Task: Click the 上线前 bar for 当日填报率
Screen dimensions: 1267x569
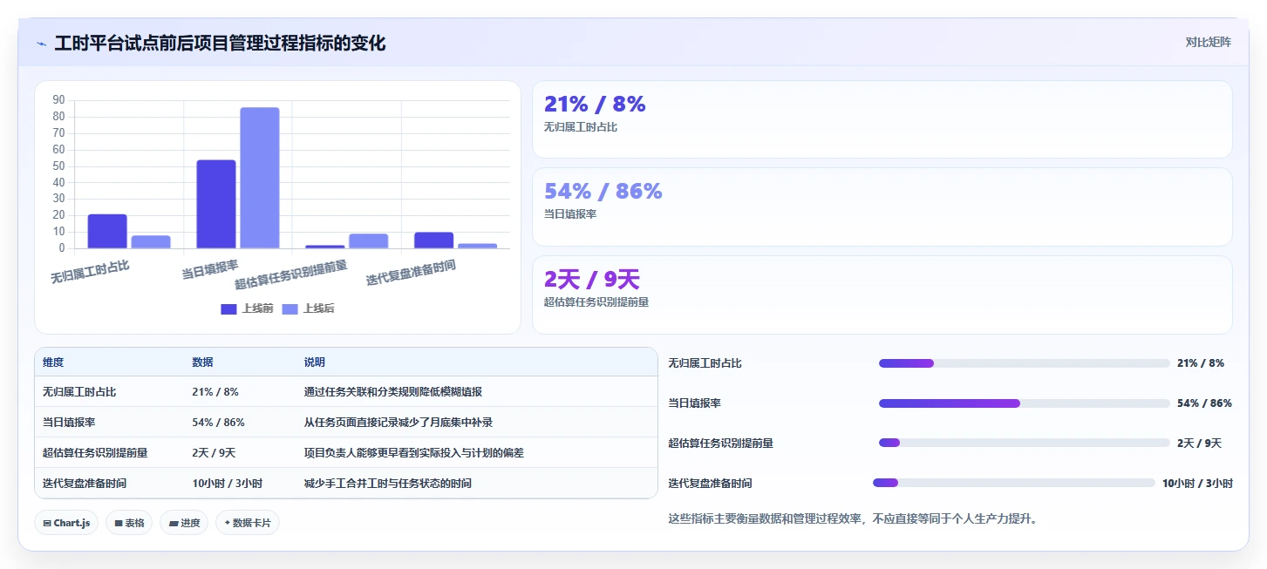Action: 216,204
